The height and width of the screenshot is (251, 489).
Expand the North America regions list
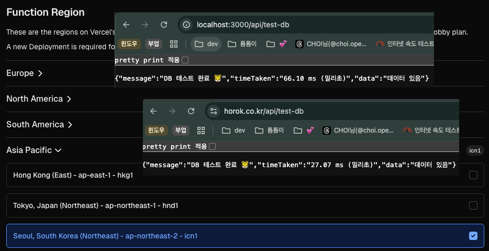click(x=39, y=99)
